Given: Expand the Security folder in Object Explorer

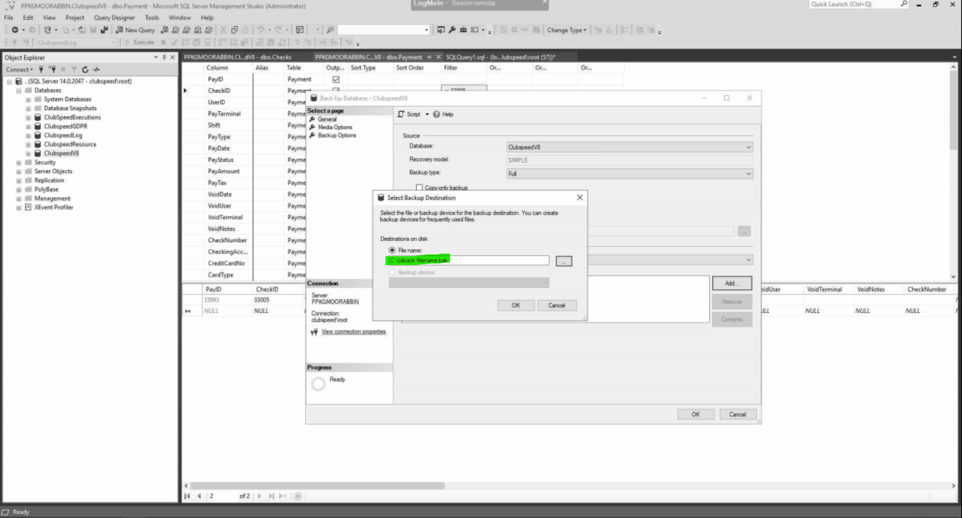Looking at the screenshot, I should (19, 163).
